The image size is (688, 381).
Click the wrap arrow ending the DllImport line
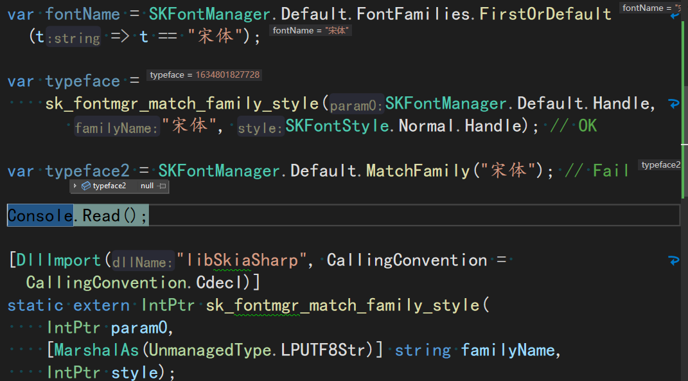(x=673, y=260)
